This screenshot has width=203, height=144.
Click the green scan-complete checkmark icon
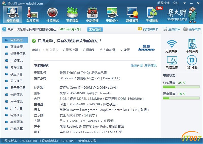(x=34, y=41)
